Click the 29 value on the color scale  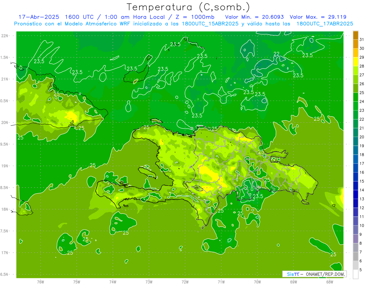(x=362, y=57)
